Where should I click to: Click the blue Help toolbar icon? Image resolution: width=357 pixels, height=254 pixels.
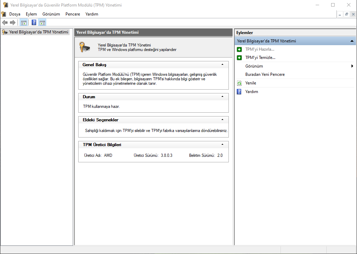[34, 22]
